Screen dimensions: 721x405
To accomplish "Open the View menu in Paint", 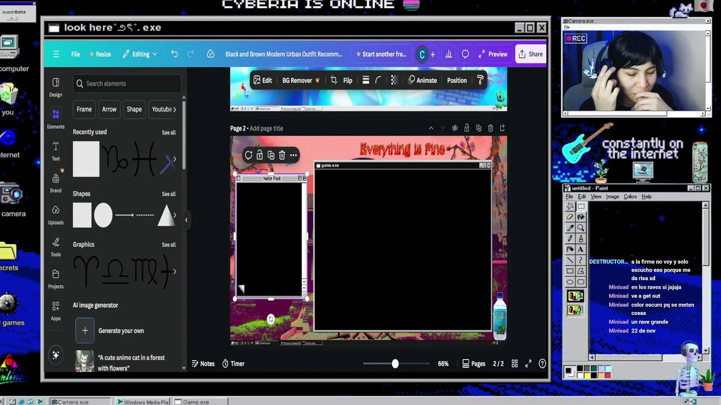I will point(596,197).
